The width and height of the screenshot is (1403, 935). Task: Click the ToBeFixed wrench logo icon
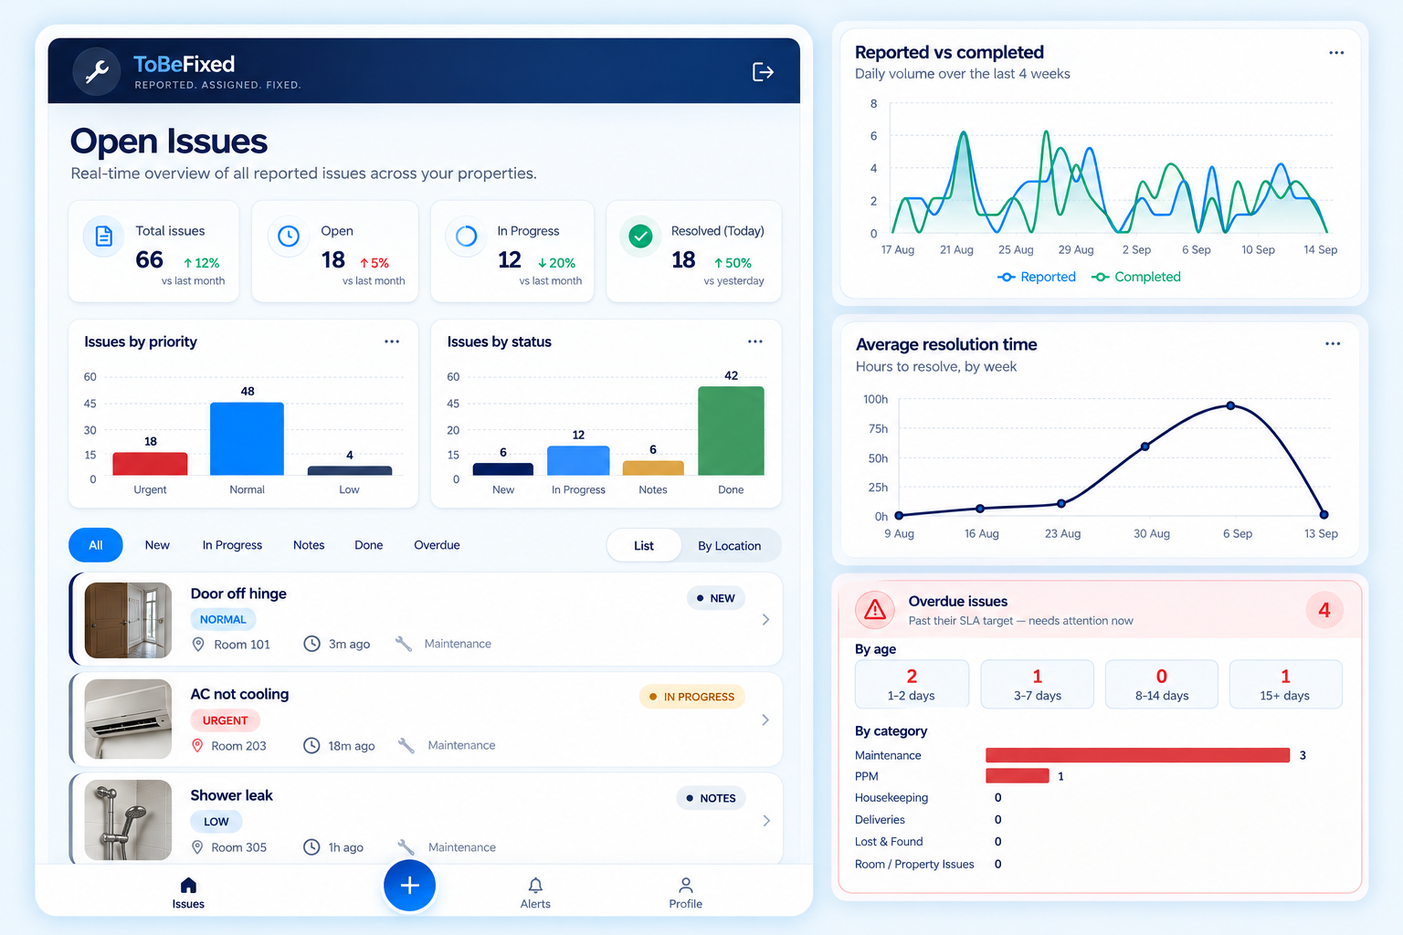97,71
